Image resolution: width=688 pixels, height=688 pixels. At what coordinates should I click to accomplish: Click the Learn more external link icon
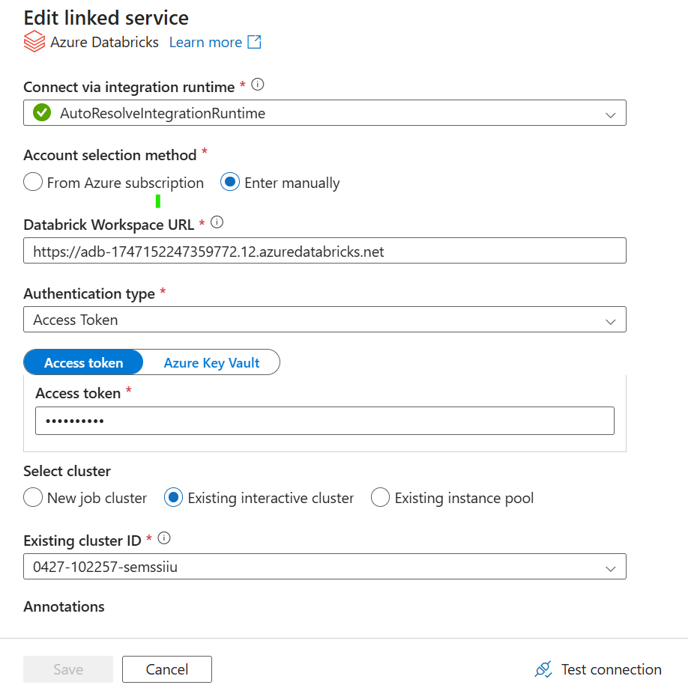[x=255, y=42]
